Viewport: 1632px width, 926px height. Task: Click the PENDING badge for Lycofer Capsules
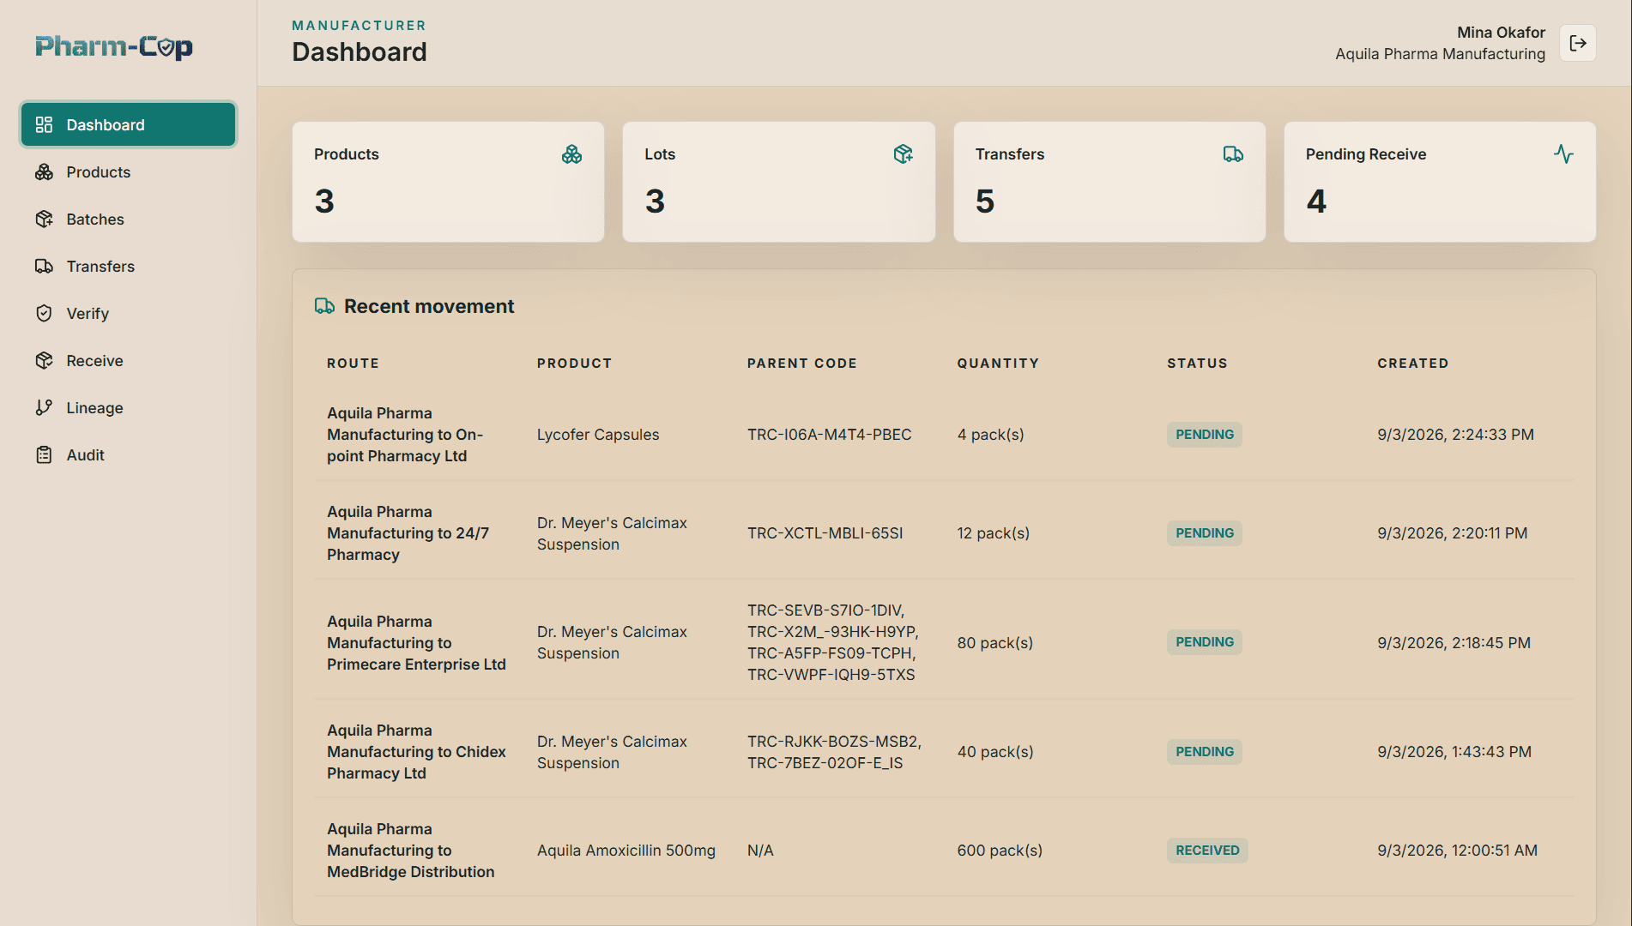[1204, 435]
